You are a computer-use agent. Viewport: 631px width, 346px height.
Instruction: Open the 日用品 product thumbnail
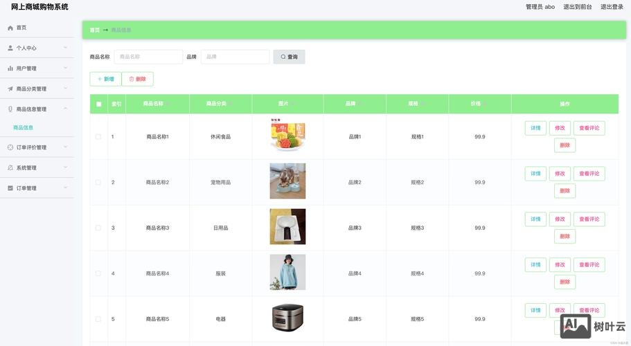(x=287, y=227)
